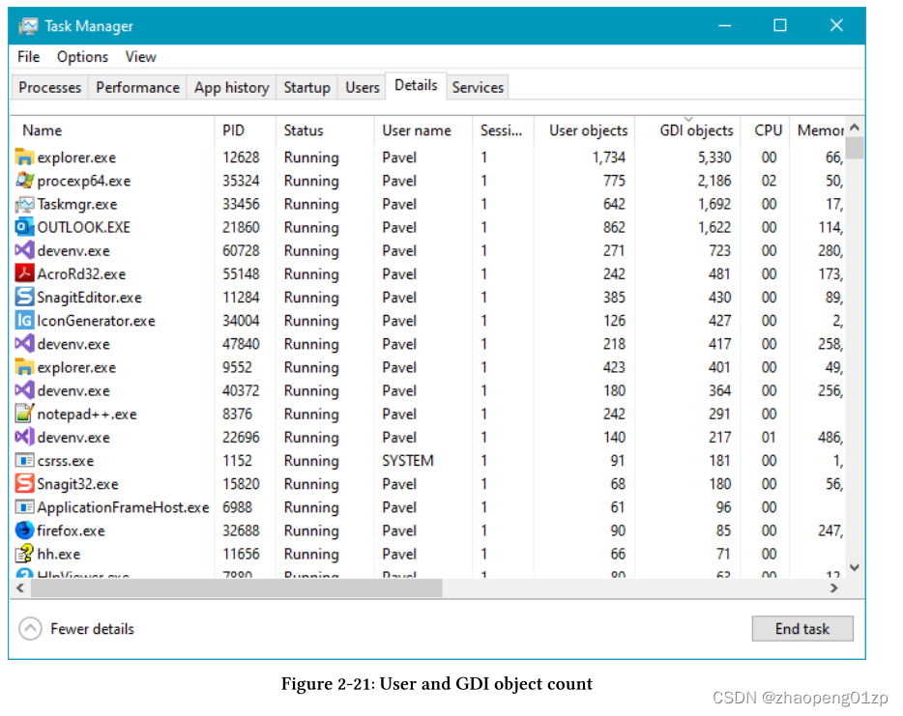Click the devenv.exe icon, PID 60728
The width and height of the screenshot is (903, 716).
pyautogui.click(x=24, y=250)
